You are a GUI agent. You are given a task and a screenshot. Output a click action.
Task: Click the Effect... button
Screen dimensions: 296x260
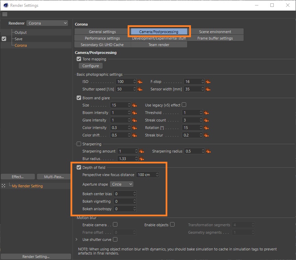(18, 177)
